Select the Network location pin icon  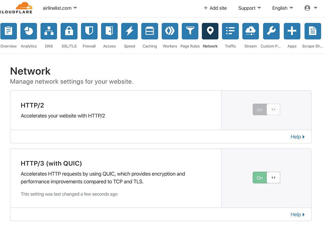pos(210,31)
